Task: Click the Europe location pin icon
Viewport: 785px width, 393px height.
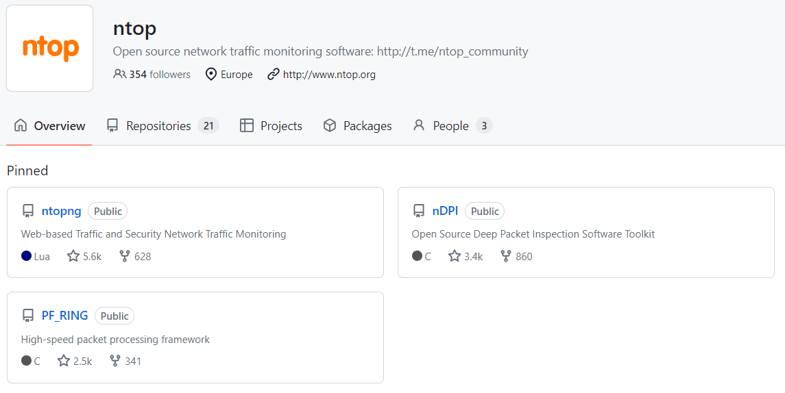Action: coord(211,75)
